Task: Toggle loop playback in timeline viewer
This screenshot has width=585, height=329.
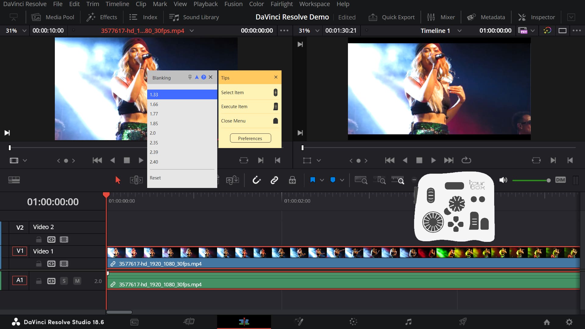Action: pos(466,160)
